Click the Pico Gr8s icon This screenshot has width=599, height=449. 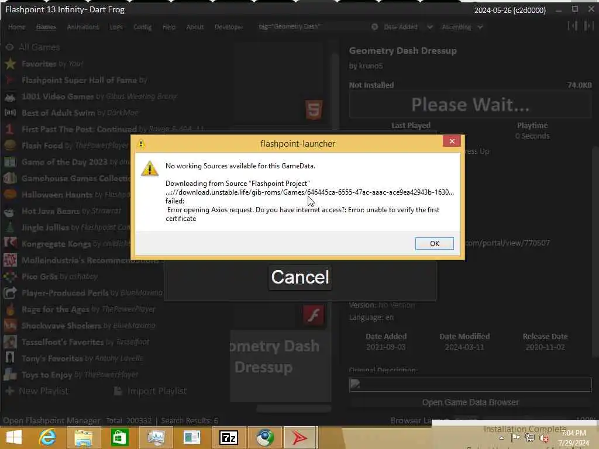[10, 277]
